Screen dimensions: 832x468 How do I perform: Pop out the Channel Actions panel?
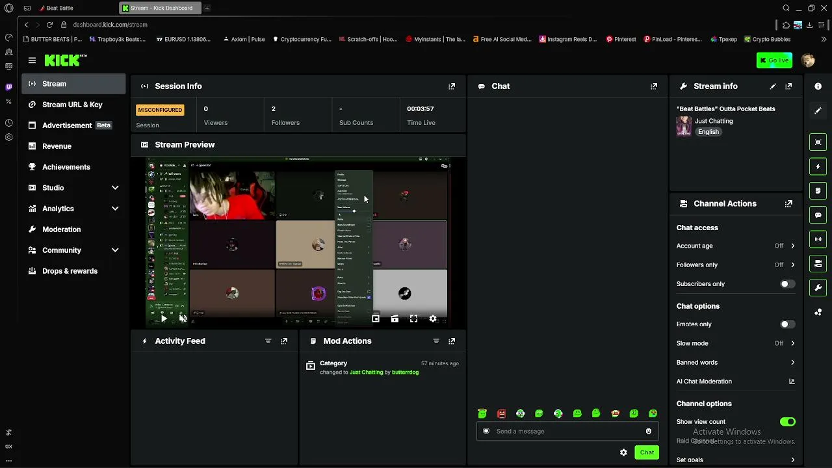(788, 204)
